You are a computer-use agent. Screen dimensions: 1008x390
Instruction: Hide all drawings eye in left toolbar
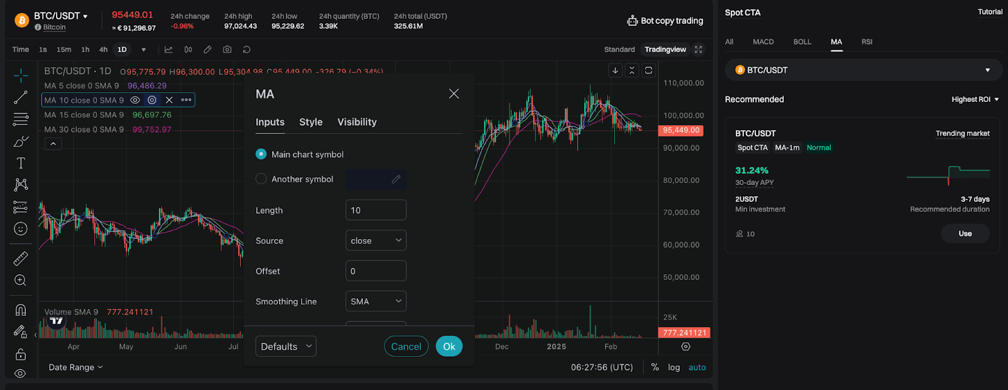[21, 374]
